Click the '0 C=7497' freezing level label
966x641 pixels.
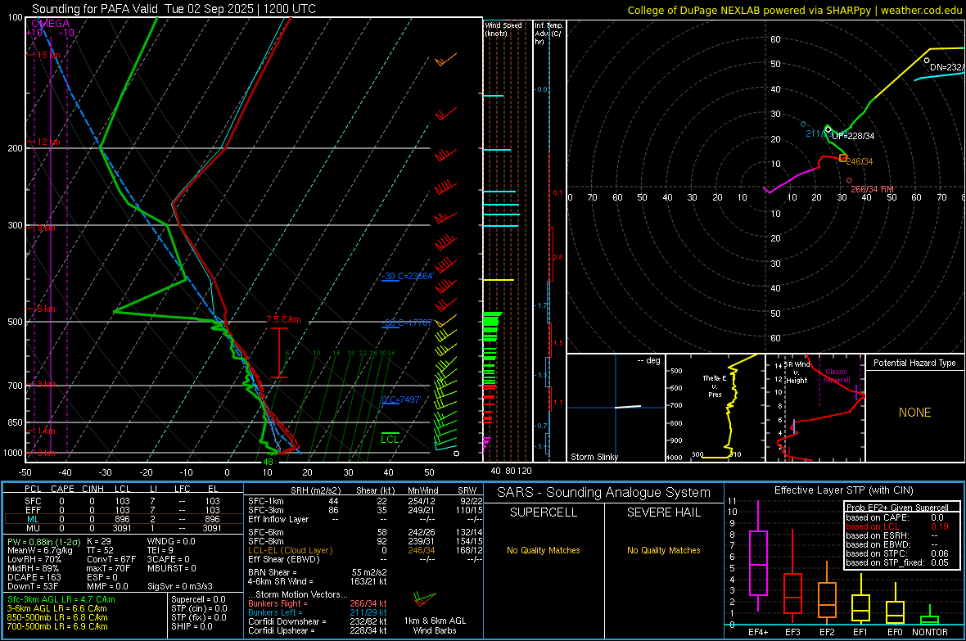click(x=401, y=399)
